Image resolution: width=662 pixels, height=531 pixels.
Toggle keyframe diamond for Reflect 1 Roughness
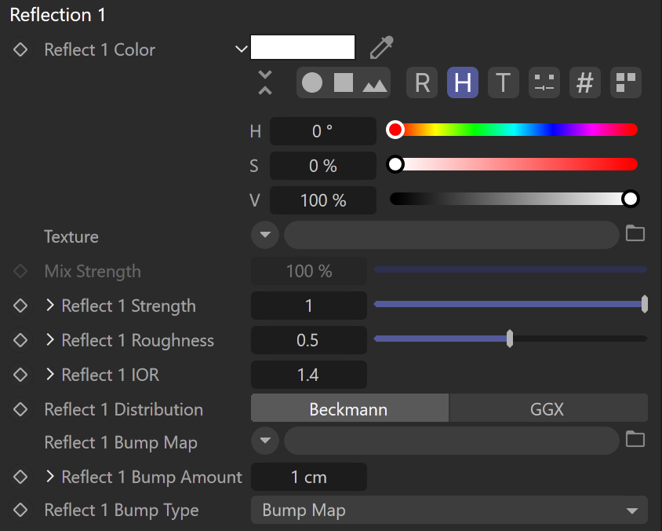click(x=20, y=340)
